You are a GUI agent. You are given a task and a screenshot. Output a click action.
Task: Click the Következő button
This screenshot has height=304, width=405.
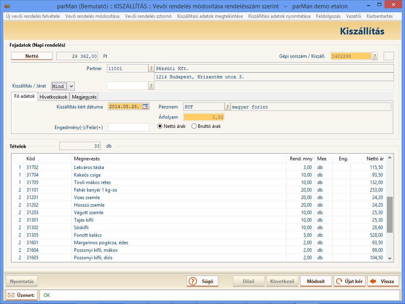[x=282, y=281]
